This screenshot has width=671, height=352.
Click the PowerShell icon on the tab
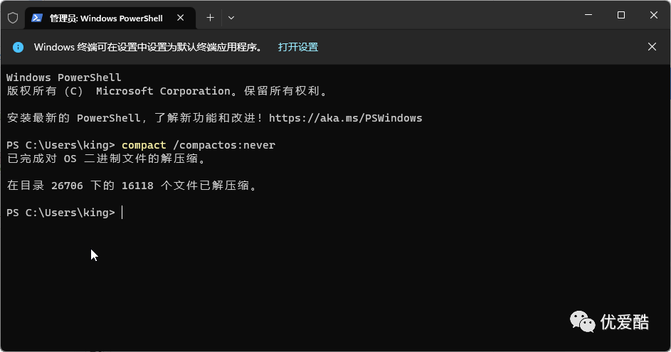tap(37, 18)
